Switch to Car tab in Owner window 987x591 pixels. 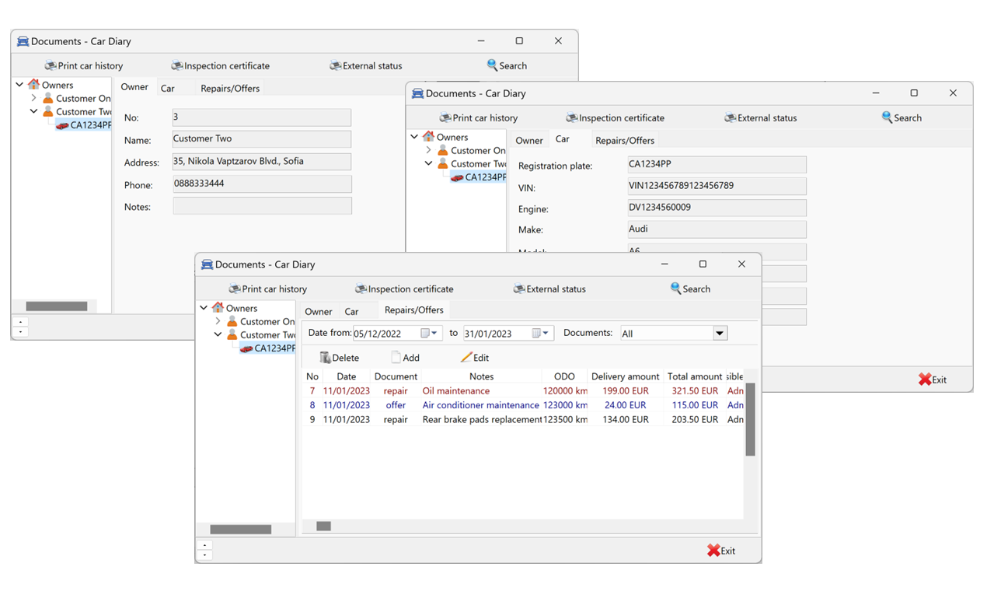click(x=168, y=88)
